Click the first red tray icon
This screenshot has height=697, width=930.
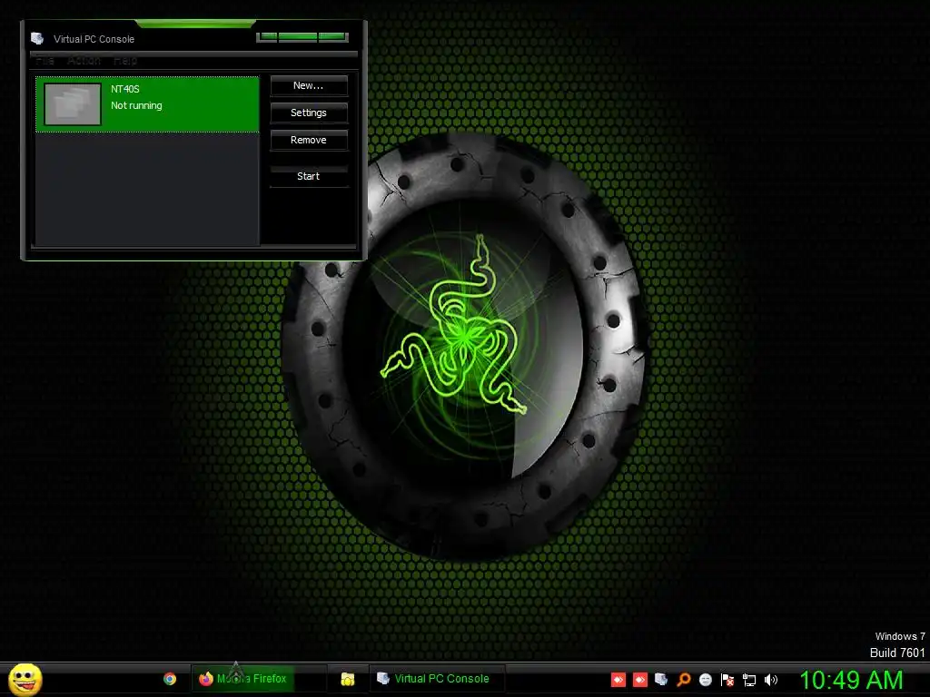(618, 680)
